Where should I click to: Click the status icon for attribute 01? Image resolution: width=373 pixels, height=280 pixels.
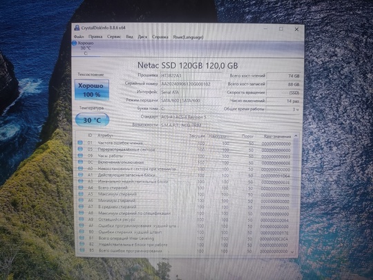click(80, 142)
